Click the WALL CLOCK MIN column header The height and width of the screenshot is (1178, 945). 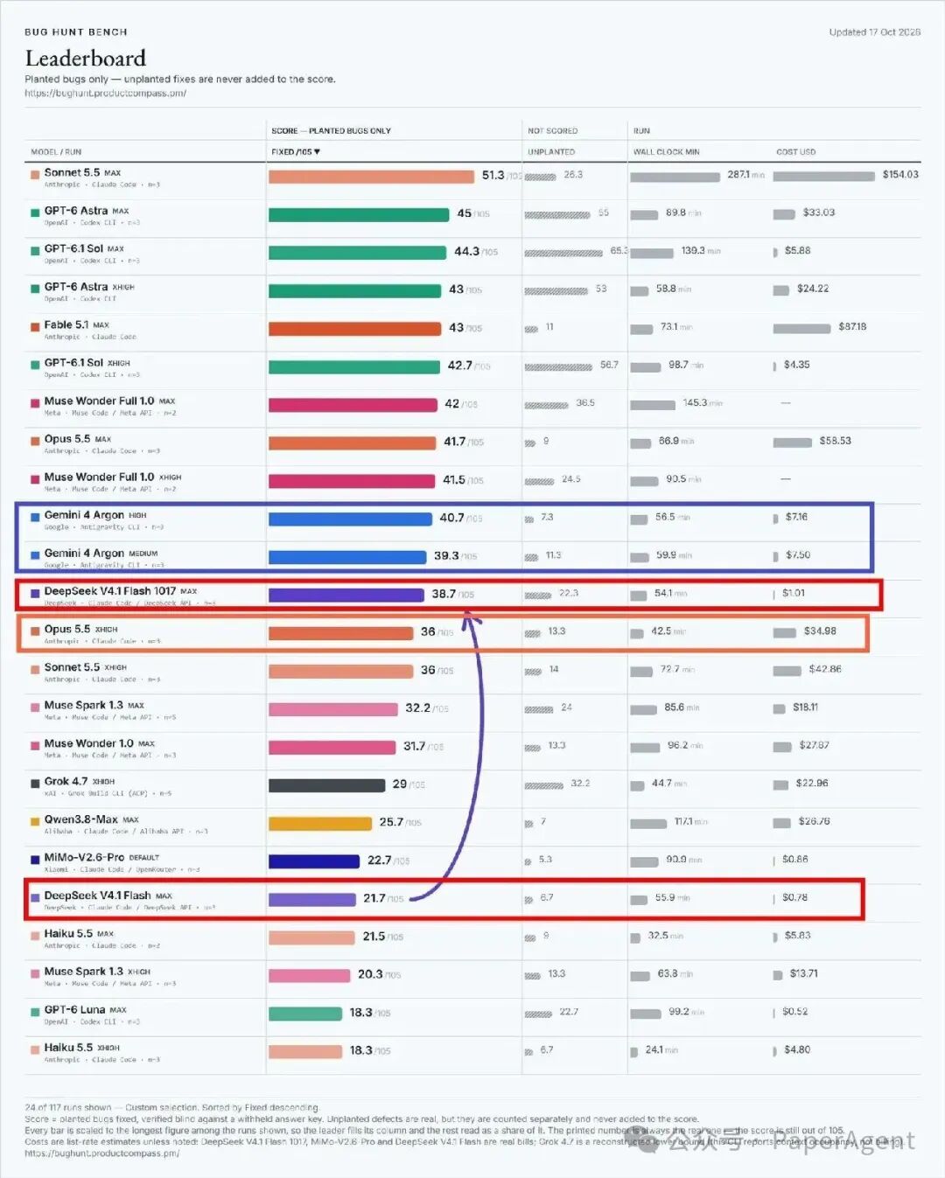click(x=667, y=152)
